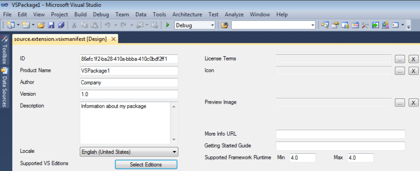The height and width of the screenshot is (171, 420).
Task: Click the Object Browser toolbar icon
Action: click(x=355, y=25)
